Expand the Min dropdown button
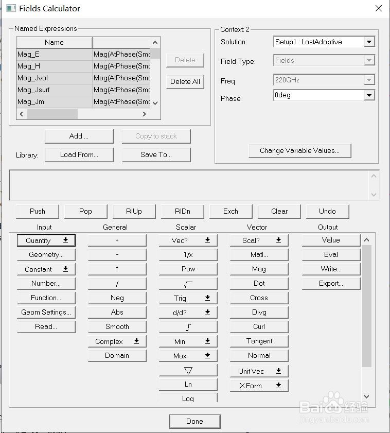This screenshot has width=390, height=433. click(188, 341)
